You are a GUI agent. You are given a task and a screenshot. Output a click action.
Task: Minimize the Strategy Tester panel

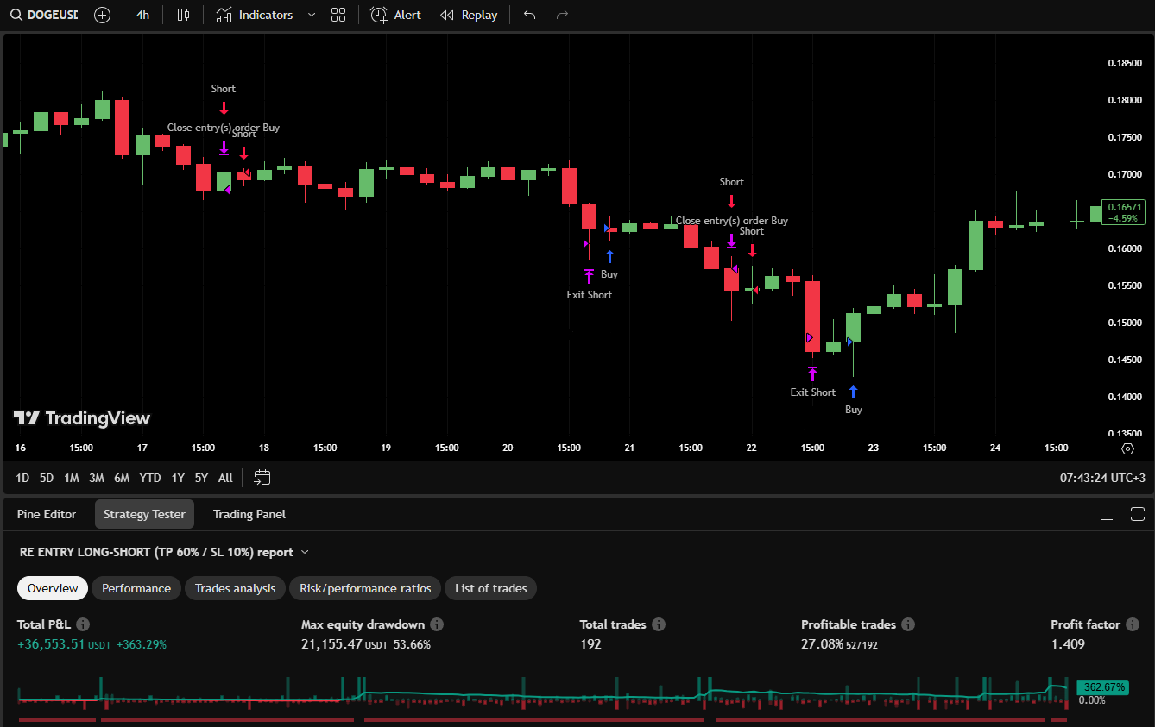(x=1107, y=515)
